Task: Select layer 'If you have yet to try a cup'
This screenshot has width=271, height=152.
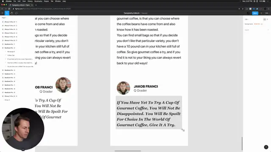Action: coord(20,59)
